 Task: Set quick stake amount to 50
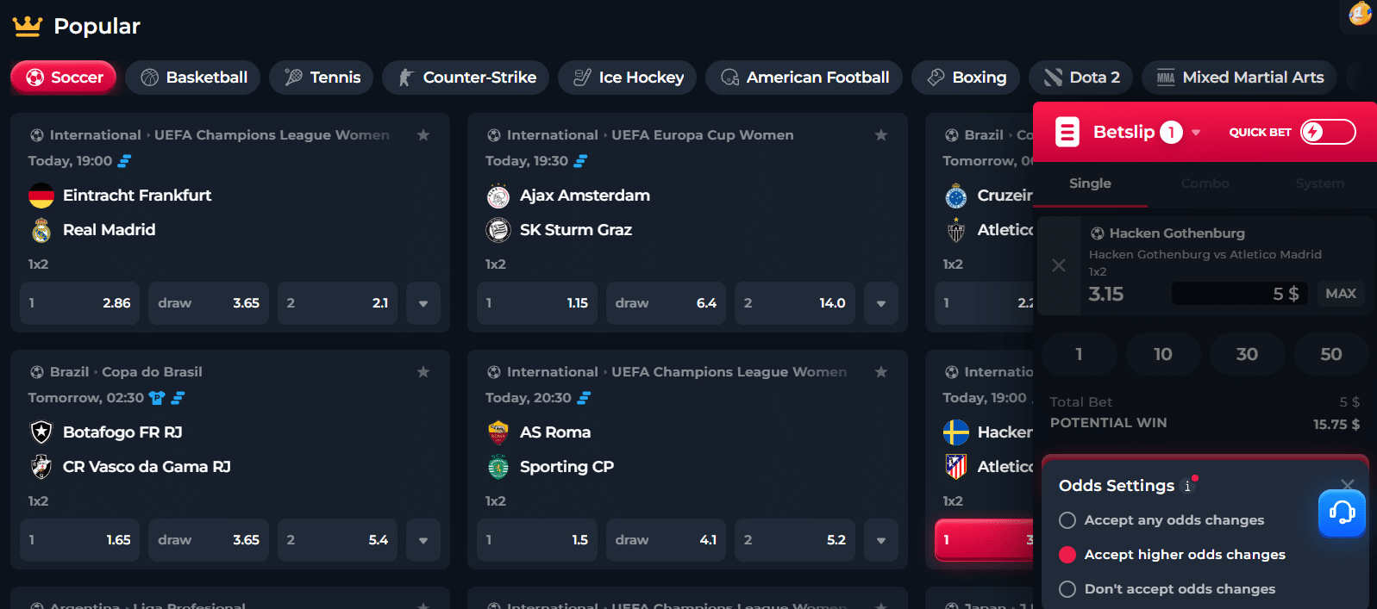1330,354
